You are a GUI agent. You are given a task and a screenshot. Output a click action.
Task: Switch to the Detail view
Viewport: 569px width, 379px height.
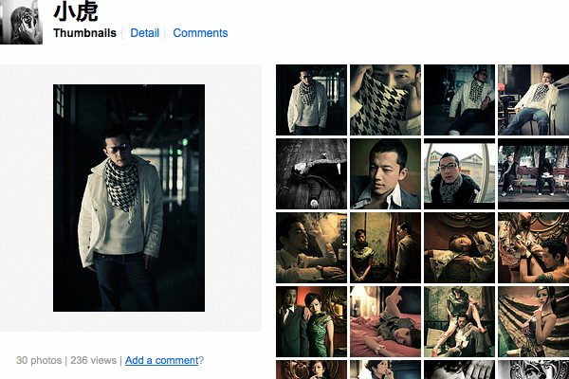pos(144,33)
